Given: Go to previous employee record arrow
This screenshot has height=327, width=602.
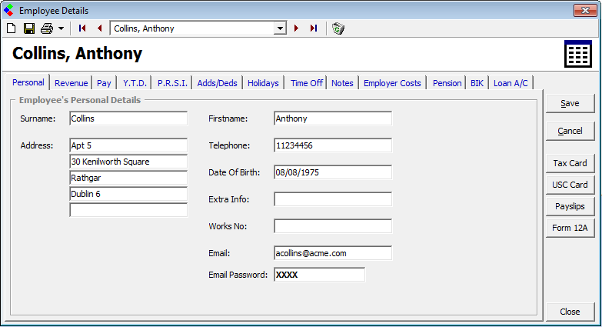Looking at the screenshot, I should (x=99, y=28).
